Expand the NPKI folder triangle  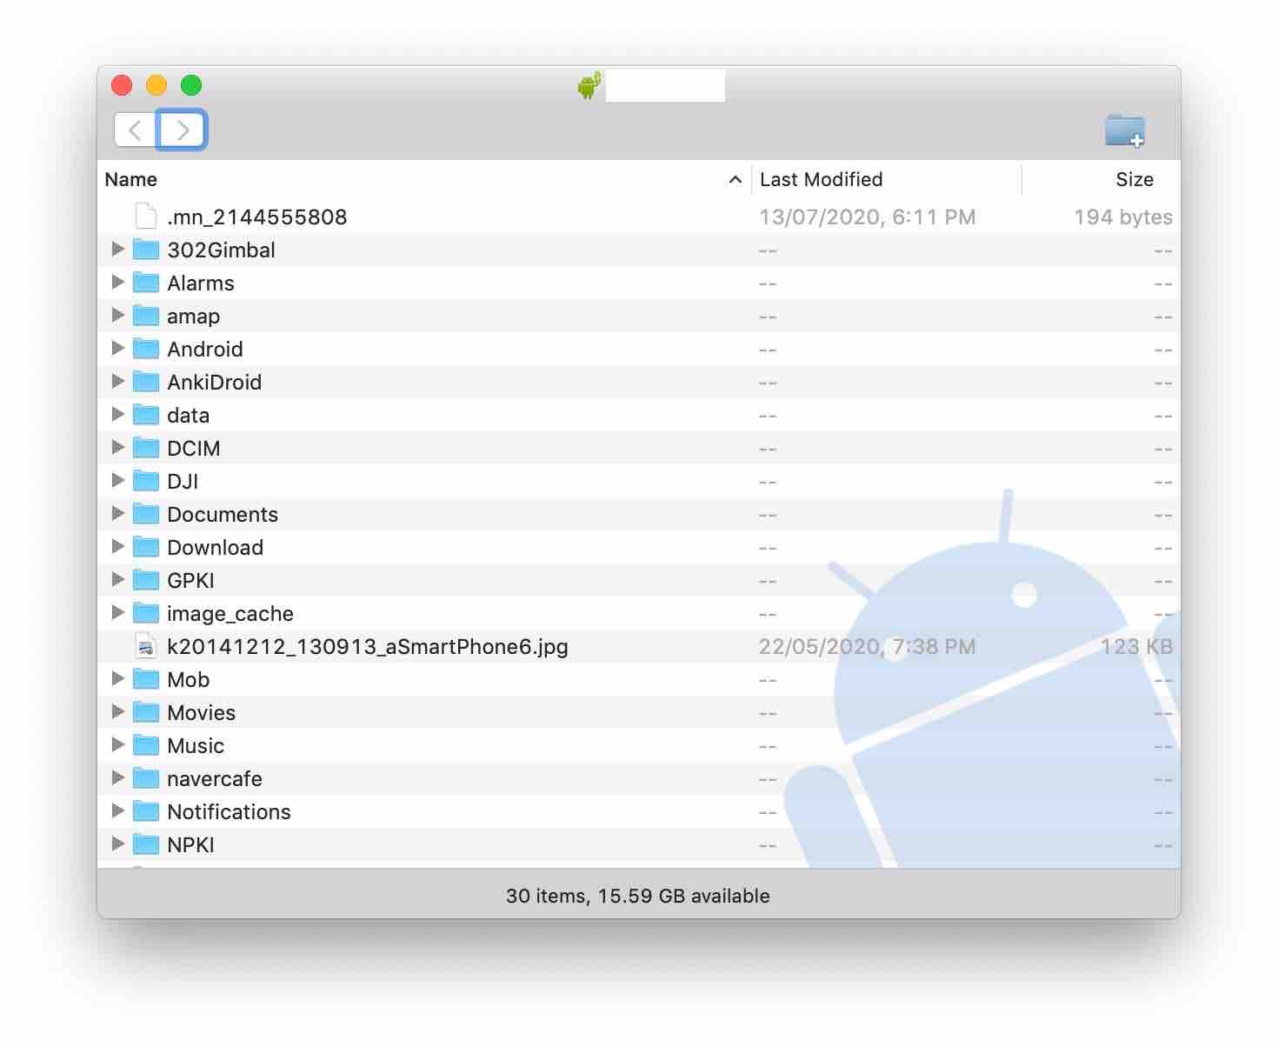coord(118,844)
